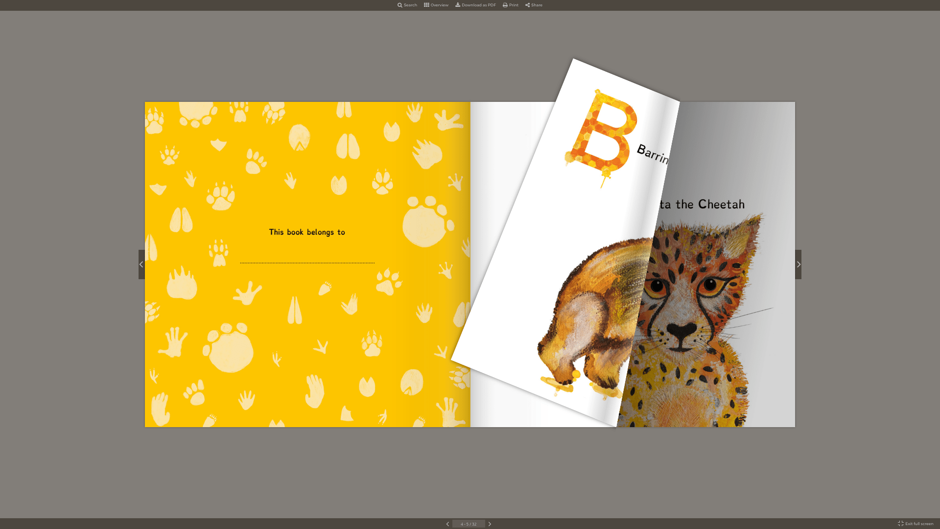Go to previous page in bottom bar

click(447, 524)
